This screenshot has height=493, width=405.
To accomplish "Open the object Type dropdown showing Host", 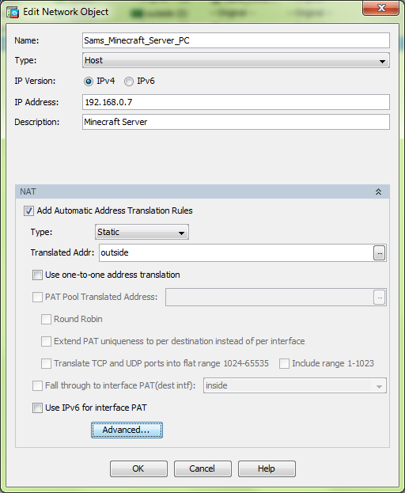I will (x=236, y=60).
